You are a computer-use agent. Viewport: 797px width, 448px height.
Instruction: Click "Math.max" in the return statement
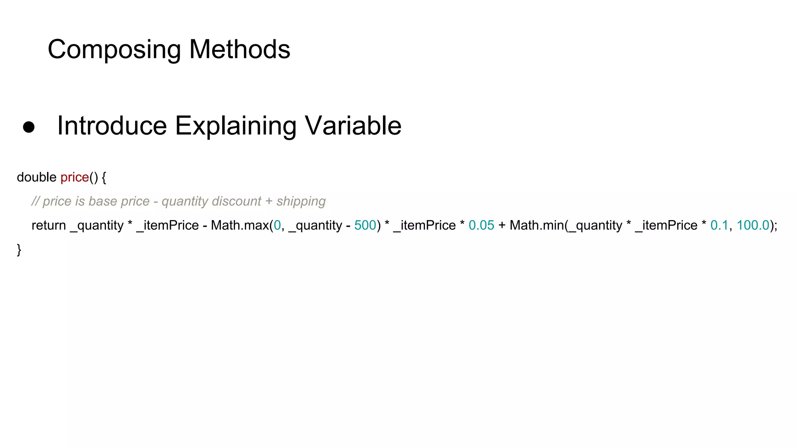(x=240, y=226)
